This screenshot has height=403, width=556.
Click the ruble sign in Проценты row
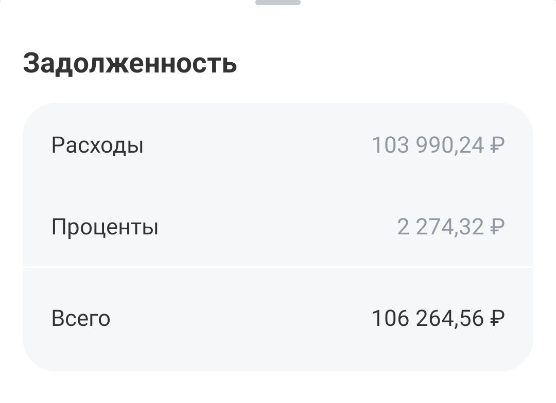[x=497, y=227]
